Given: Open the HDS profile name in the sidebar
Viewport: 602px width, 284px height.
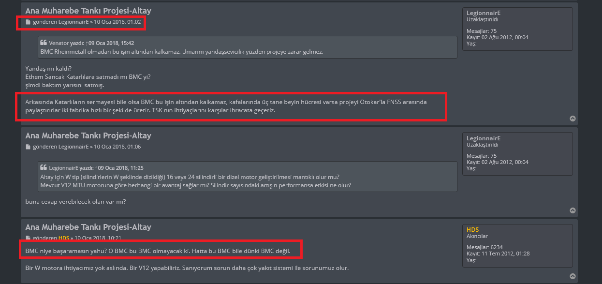Looking at the screenshot, I should pos(473,229).
